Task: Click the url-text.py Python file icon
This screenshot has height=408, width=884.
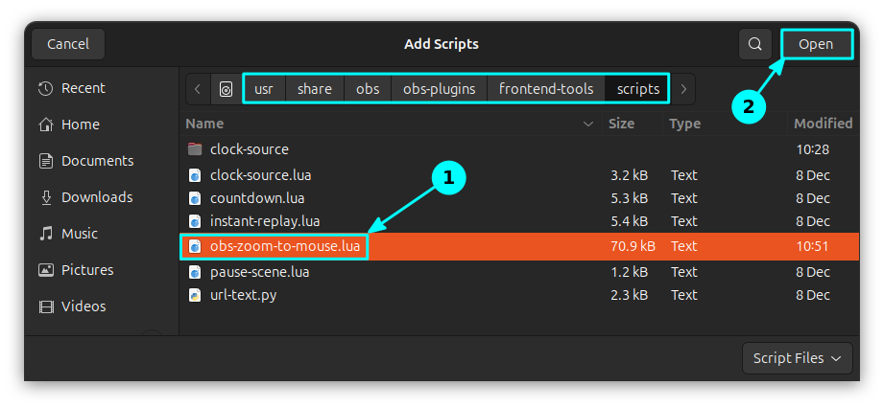Action: point(195,295)
